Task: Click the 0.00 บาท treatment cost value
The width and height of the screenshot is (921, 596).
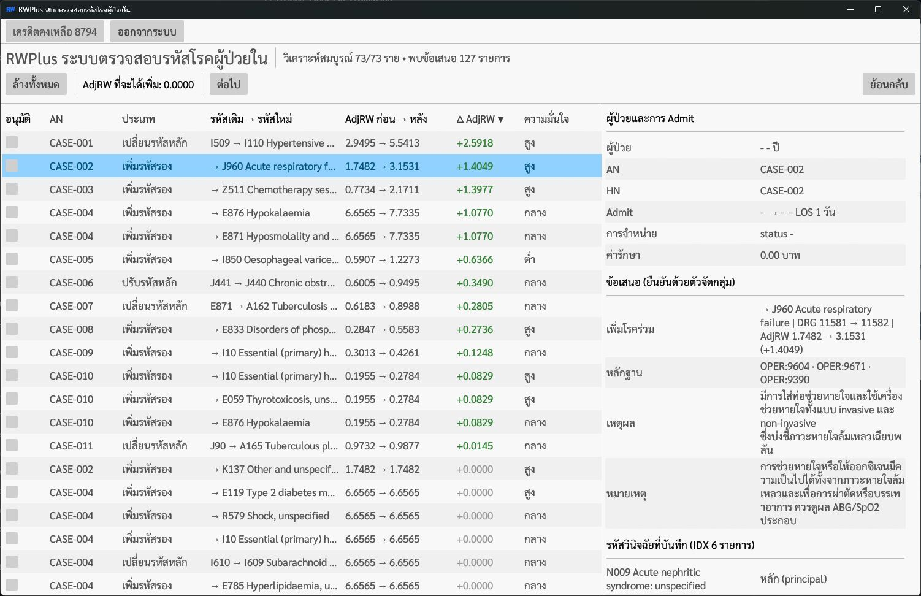Action: (780, 255)
